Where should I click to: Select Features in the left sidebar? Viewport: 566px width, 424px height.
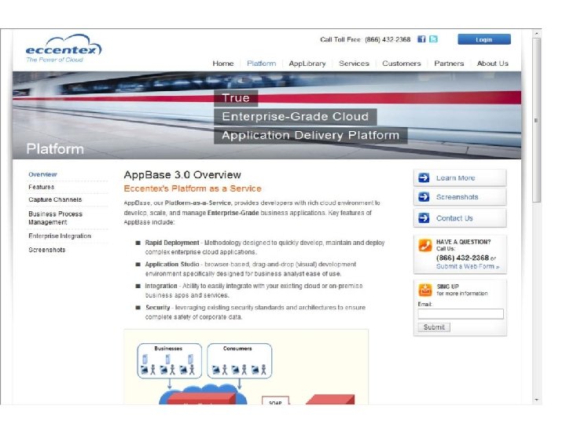click(41, 187)
